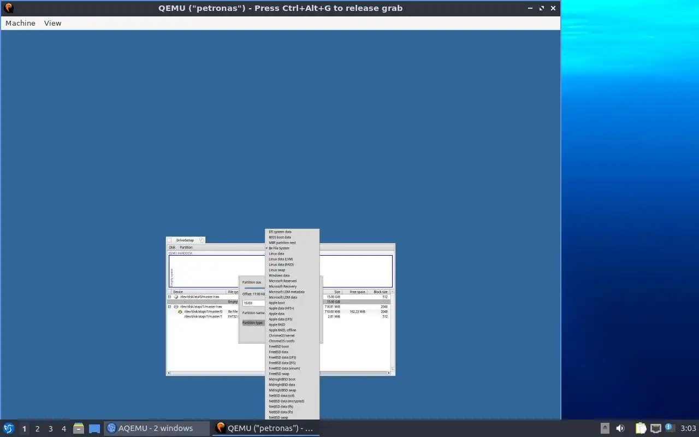Click the DriveSetup window zoom box

point(201,240)
